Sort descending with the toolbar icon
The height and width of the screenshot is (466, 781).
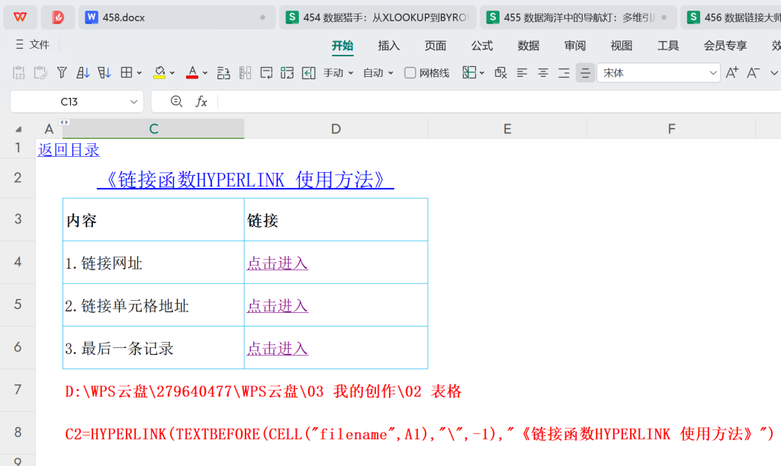[104, 73]
